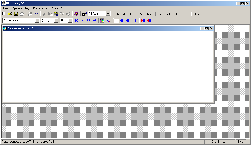Open the Параметры menu
This screenshot has height=145, width=251.
tap(41, 8)
